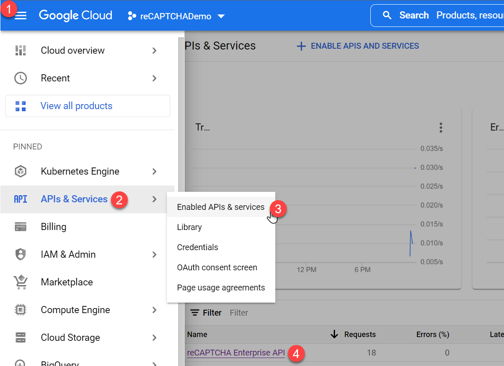Viewport: 504px width, 366px height.
Task: Click the PINNED section label
Action: click(28, 147)
